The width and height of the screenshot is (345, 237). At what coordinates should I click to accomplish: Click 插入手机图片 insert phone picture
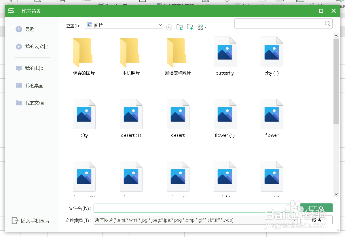tap(31, 221)
